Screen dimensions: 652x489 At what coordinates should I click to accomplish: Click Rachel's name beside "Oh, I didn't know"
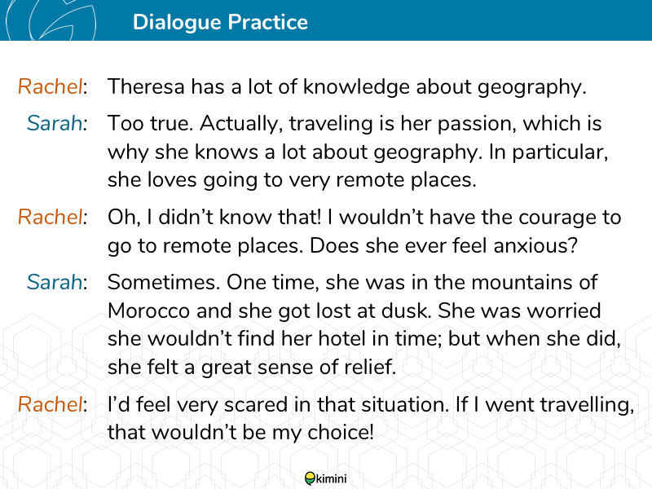tap(51, 218)
